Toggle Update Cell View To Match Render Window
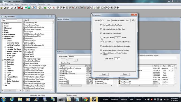Screen dimensions: 181x102 click(x=101, y=42)
